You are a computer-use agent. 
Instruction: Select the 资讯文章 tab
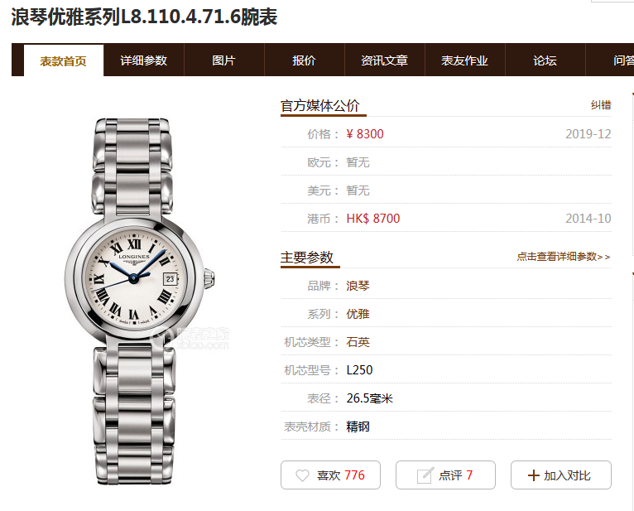coord(385,60)
